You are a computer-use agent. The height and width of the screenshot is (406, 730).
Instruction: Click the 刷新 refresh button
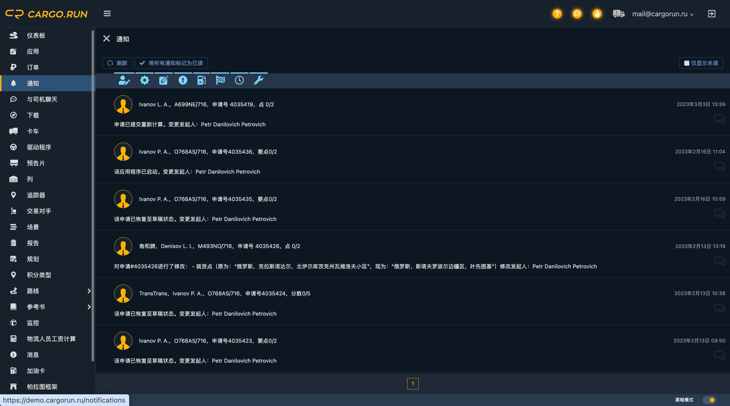[x=117, y=63]
